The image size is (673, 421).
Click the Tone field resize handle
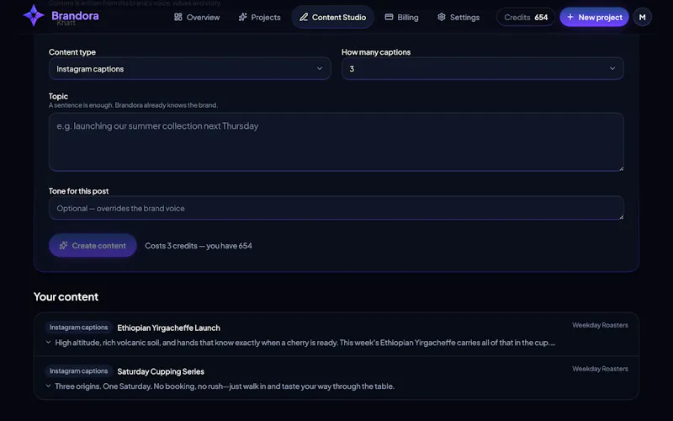click(621, 217)
